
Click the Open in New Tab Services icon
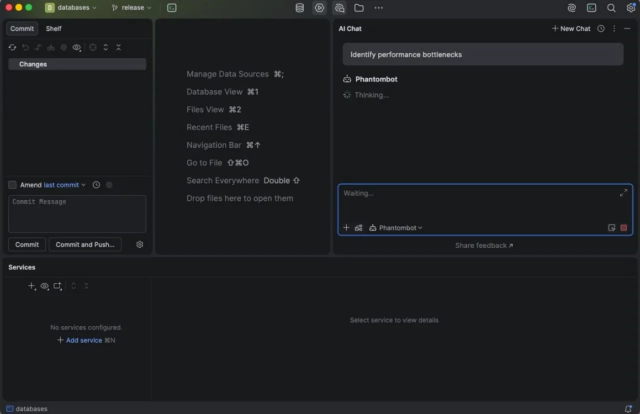click(x=57, y=286)
